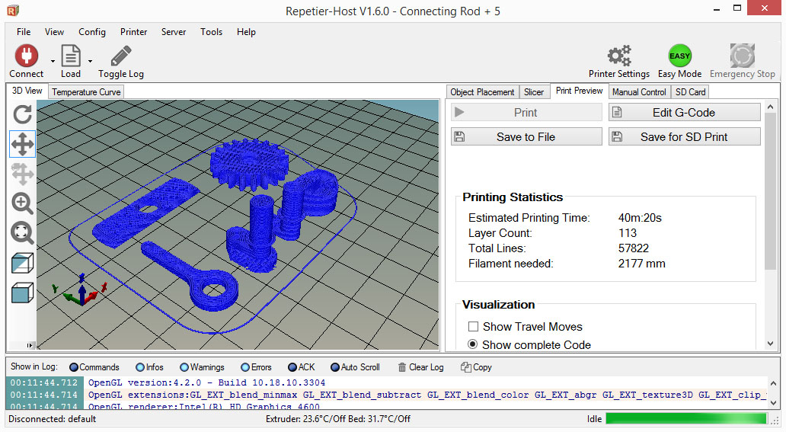Select the Print Preview tab
Image resolution: width=786 pixels, height=432 pixels.
click(x=579, y=91)
